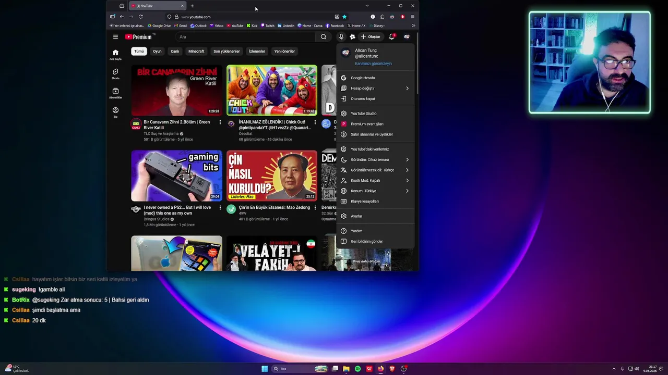Open Shorts from the sidebar
The height and width of the screenshot is (375, 668).
[x=115, y=74]
